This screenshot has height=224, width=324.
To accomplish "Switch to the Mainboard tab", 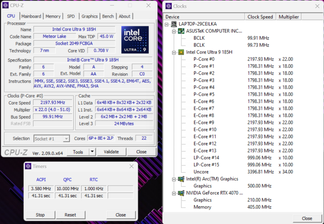I will 31,16.
